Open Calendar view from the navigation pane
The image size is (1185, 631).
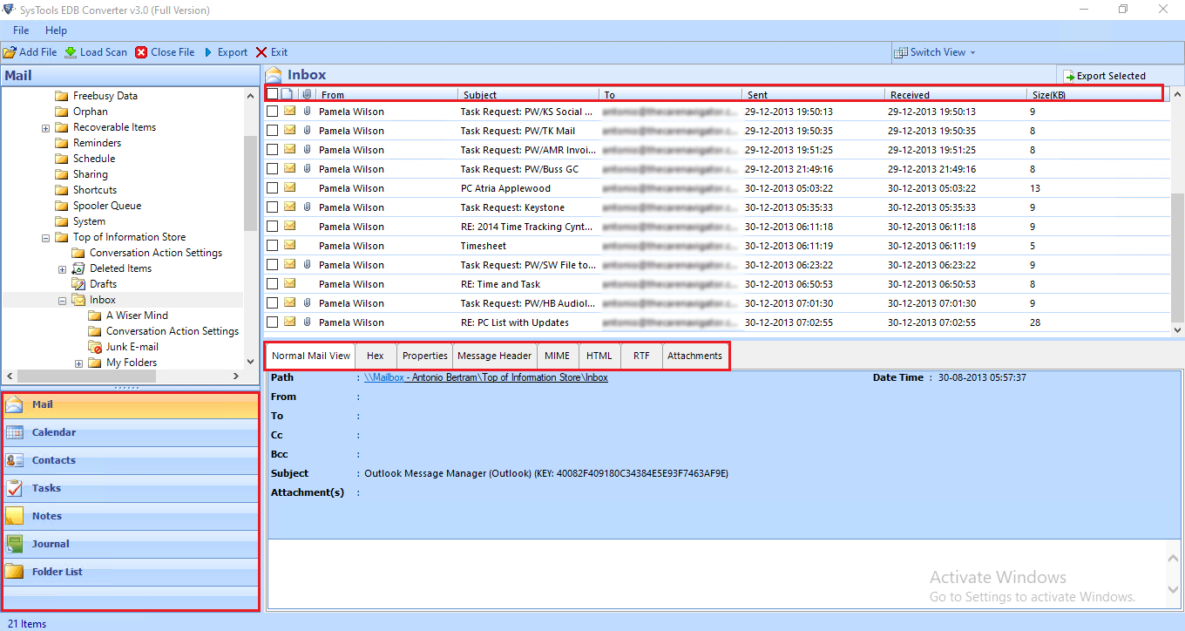(x=15, y=432)
